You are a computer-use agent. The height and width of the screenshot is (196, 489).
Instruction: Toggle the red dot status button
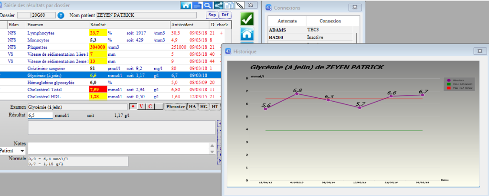tap(133, 107)
